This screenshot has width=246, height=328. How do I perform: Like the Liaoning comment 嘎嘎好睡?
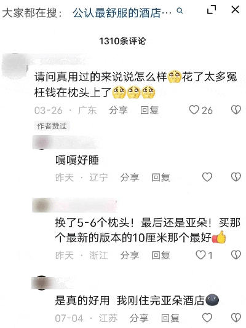point(207,177)
